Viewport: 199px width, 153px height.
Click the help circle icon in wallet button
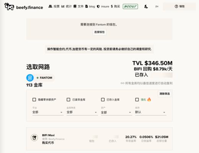[176, 7]
